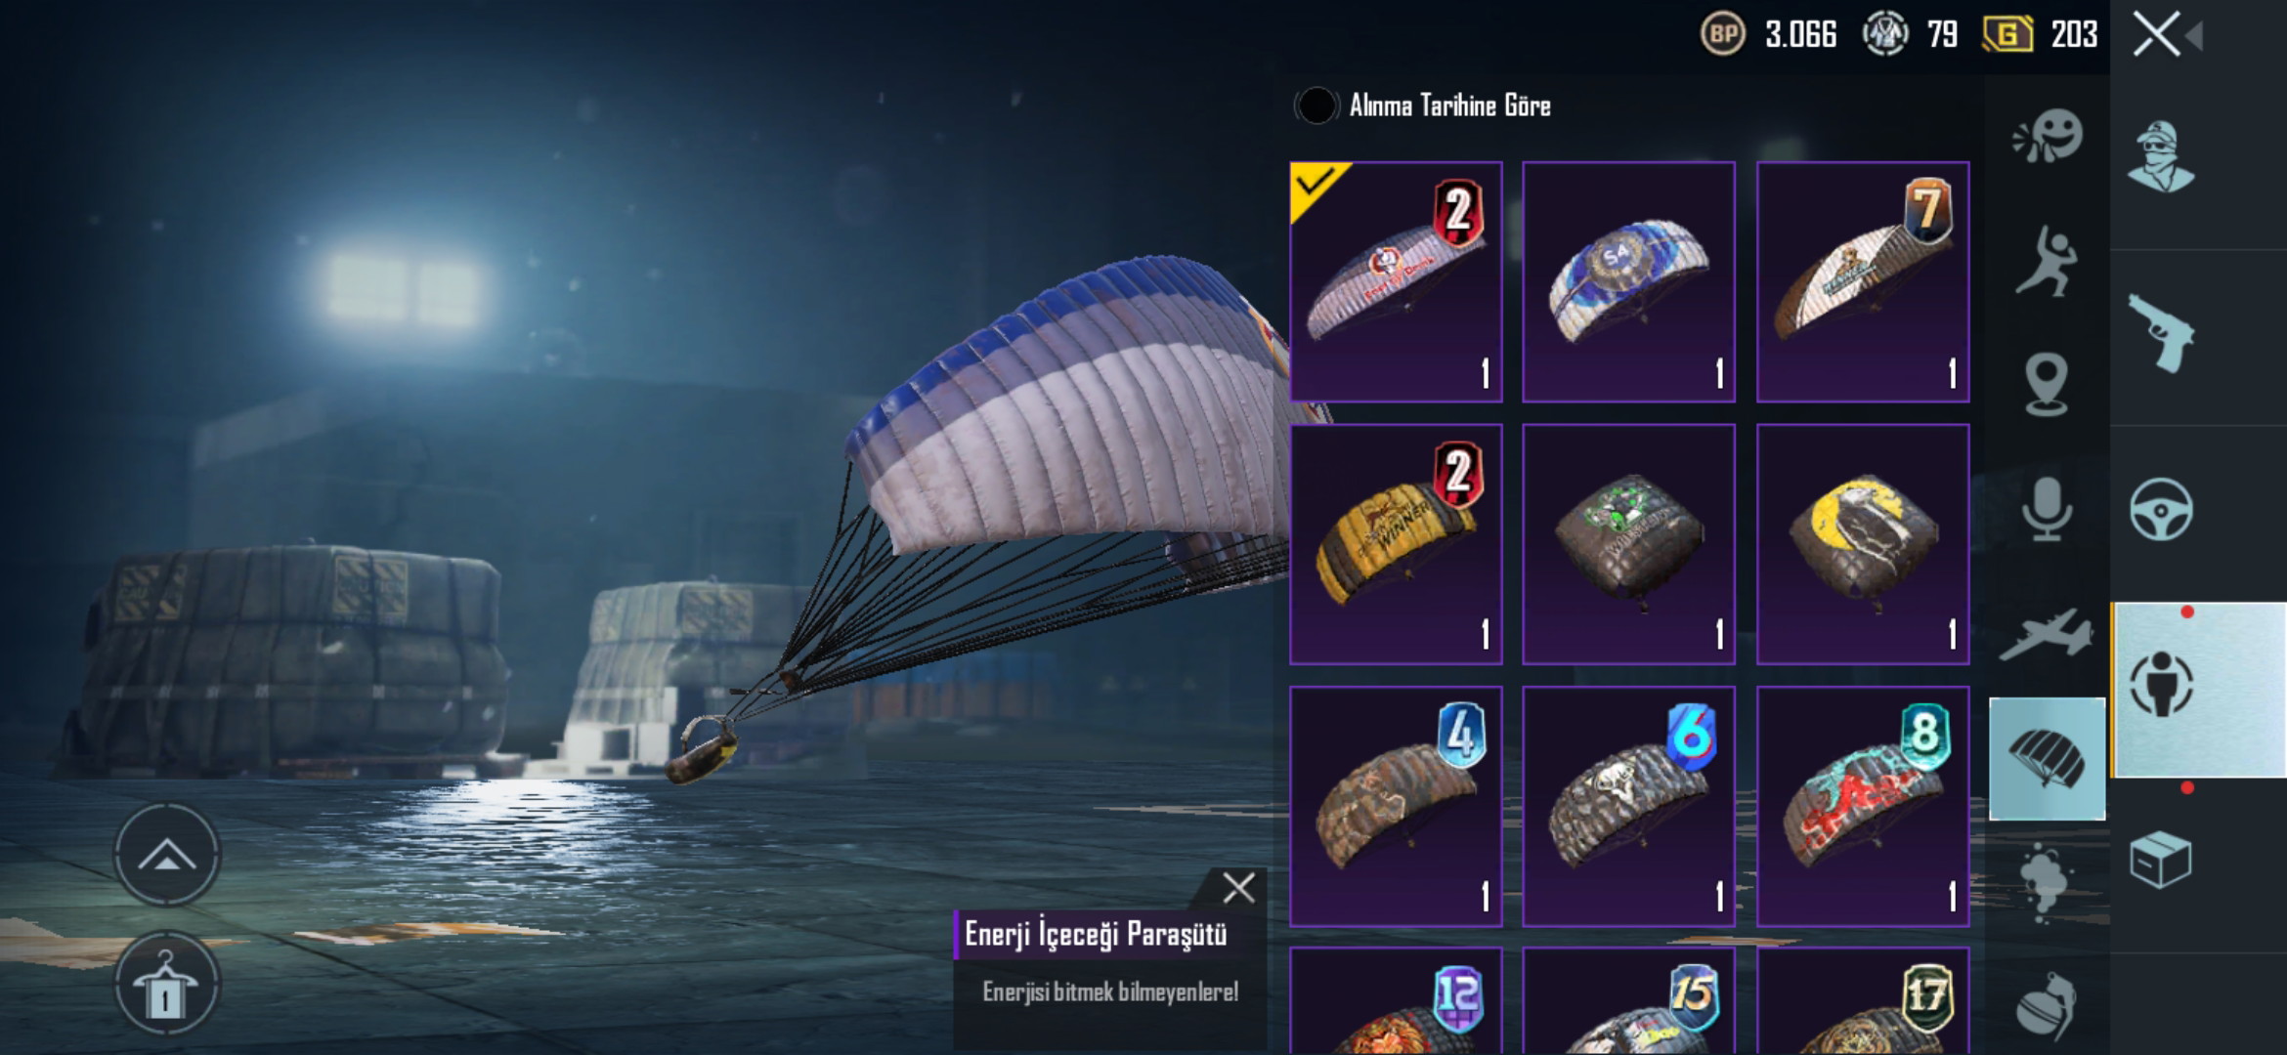This screenshot has height=1055, width=2287.
Task: Expand the panel with up arrow button
Action: coord(167,855)
